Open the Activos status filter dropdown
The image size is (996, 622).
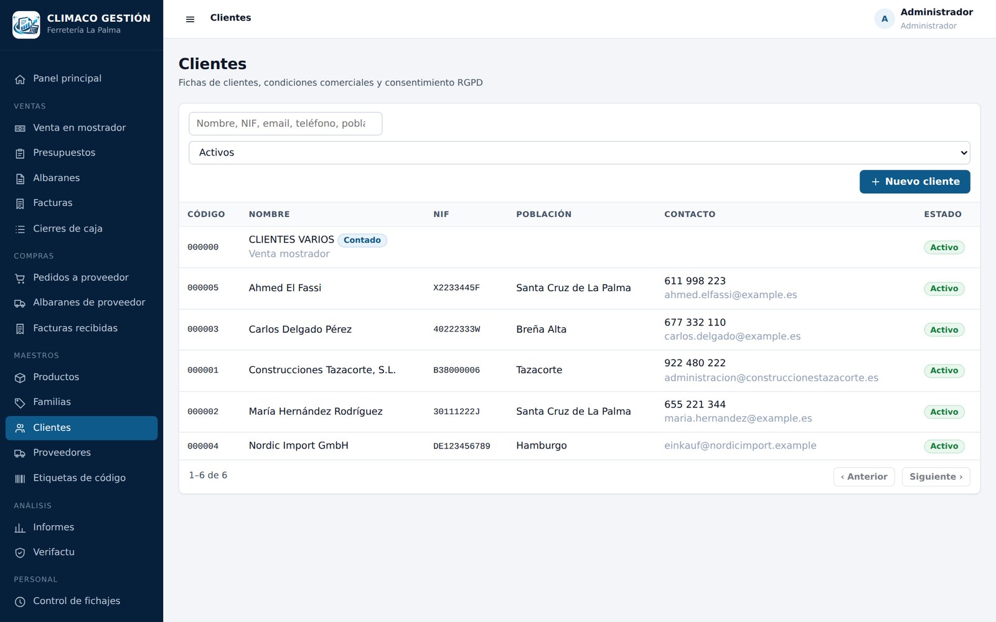click(x=579, y=152)
